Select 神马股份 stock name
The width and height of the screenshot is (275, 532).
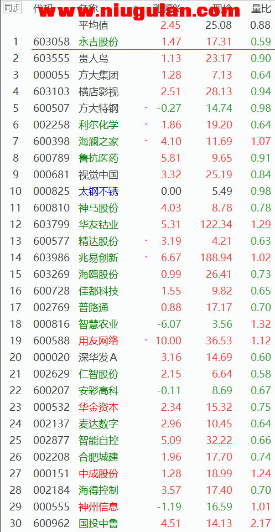(98, 208)
